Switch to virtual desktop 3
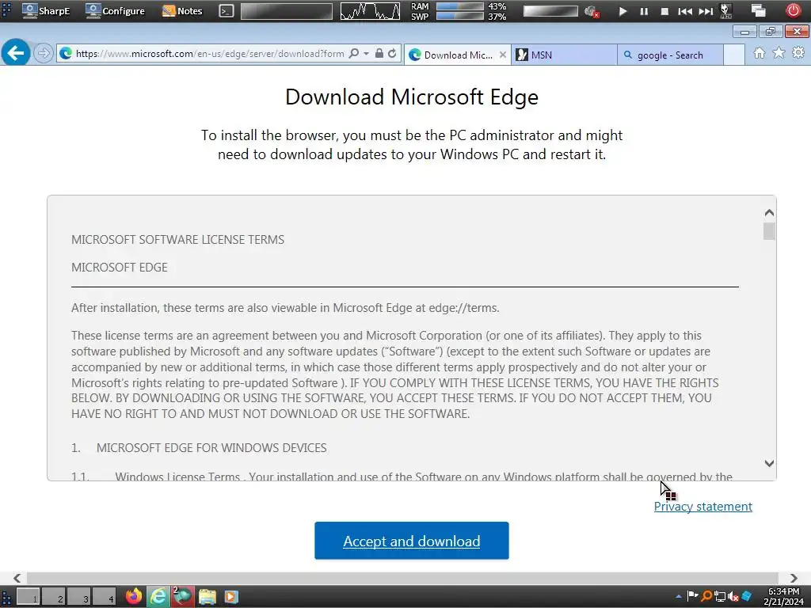This screenshot has height=608, width=811. (x=78, y=597)
